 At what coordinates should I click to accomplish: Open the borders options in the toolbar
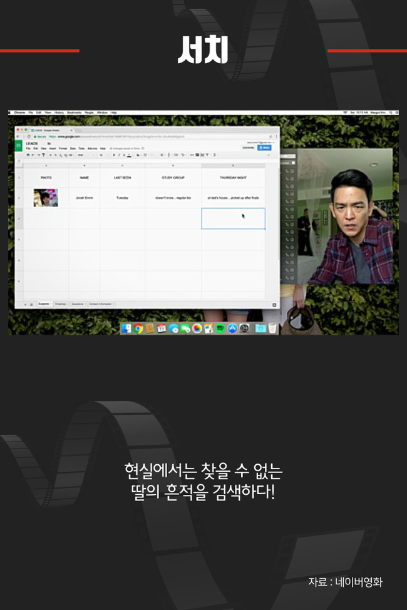(x=146, y=155)
